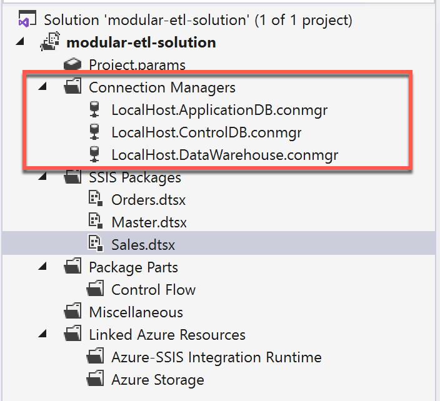Click the Master.dtsx package icon

tap(96, 222)
